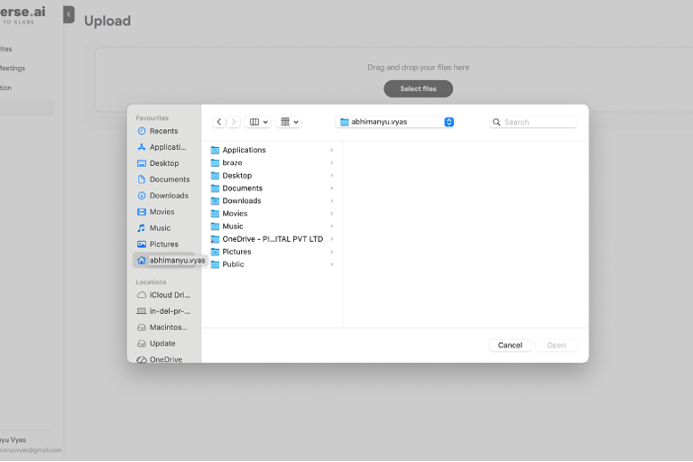This screenshot has width=693, height=462.
Task: Open the Update volume location
Action: (163, 344)
